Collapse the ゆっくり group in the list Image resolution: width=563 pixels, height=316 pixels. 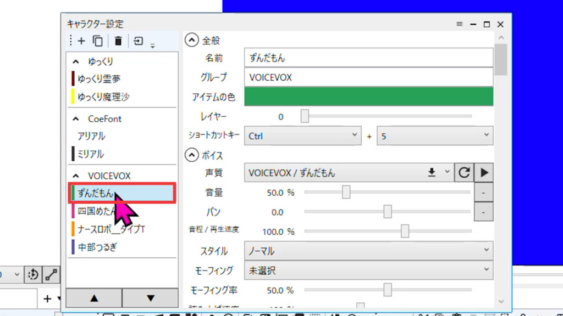pos(76,61)
